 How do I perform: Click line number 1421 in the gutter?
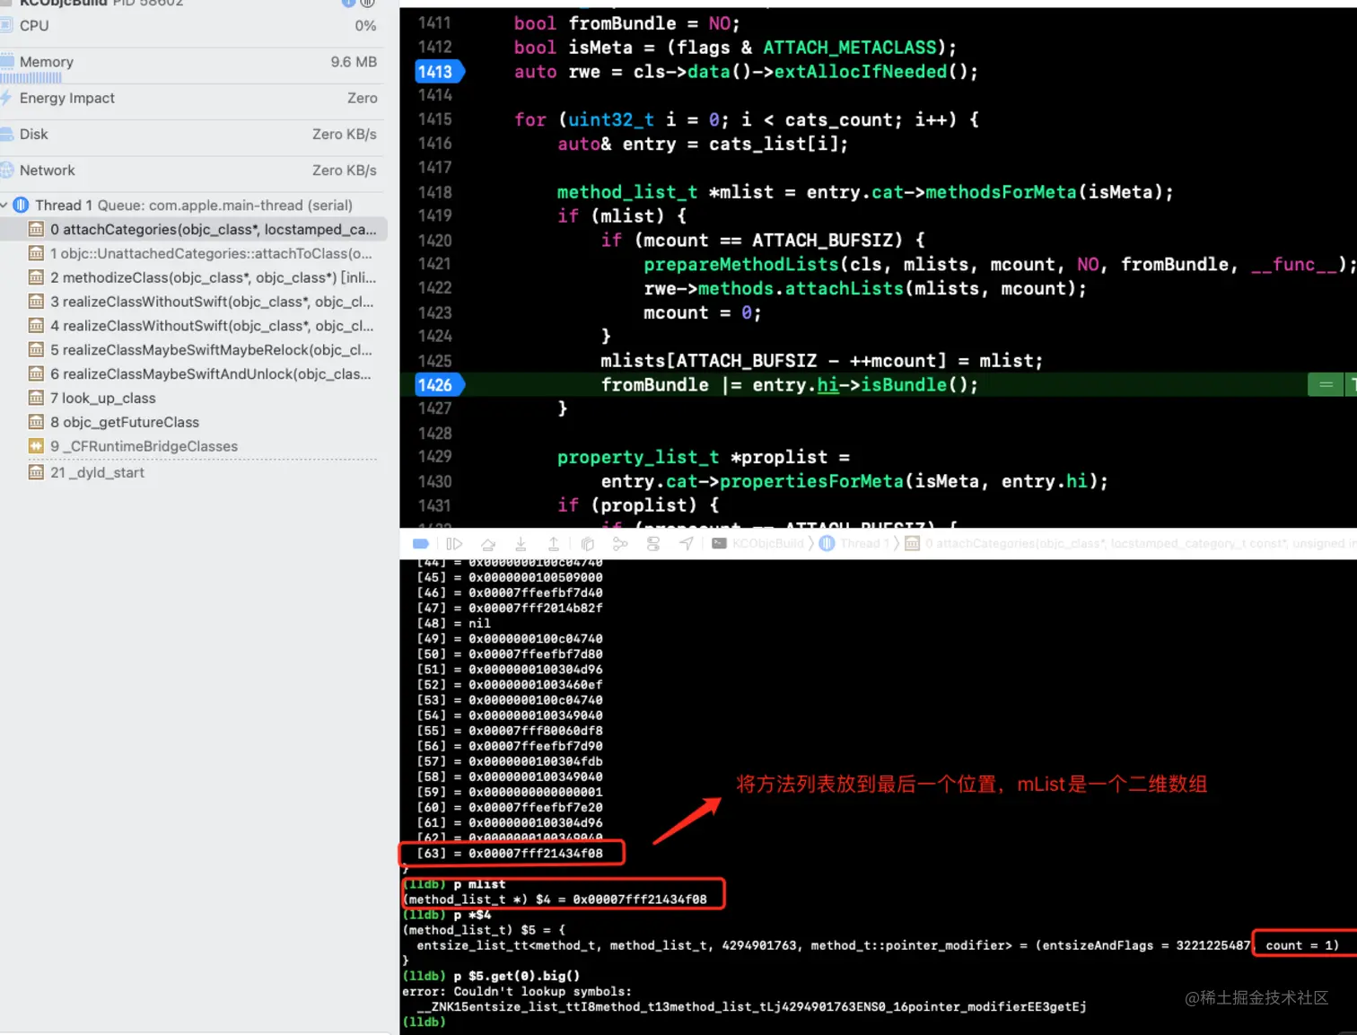tap(435, 264)
